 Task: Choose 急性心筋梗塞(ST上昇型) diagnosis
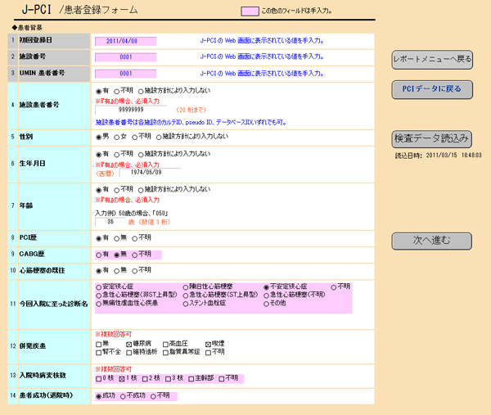[x=186, y=295]
